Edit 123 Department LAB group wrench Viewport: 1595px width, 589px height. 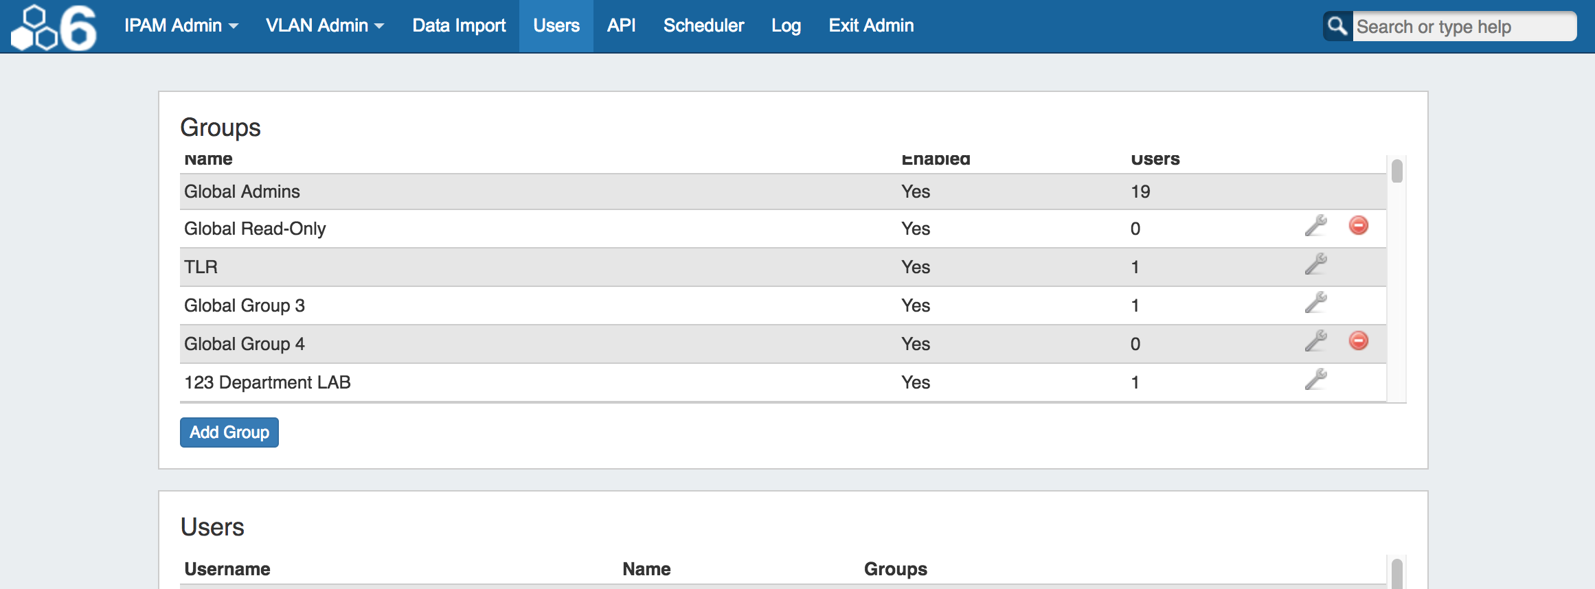(x=1315, y=380)
